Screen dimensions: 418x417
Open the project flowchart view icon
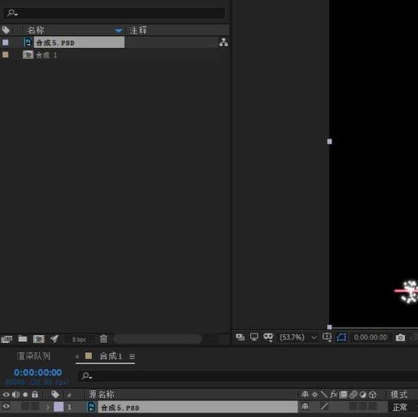tap(223, 42)
